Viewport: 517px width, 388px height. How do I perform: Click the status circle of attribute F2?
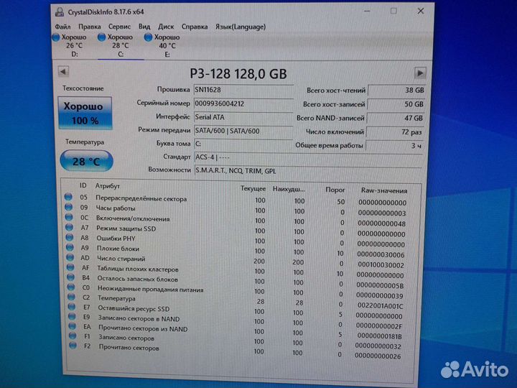pos(73,346)
